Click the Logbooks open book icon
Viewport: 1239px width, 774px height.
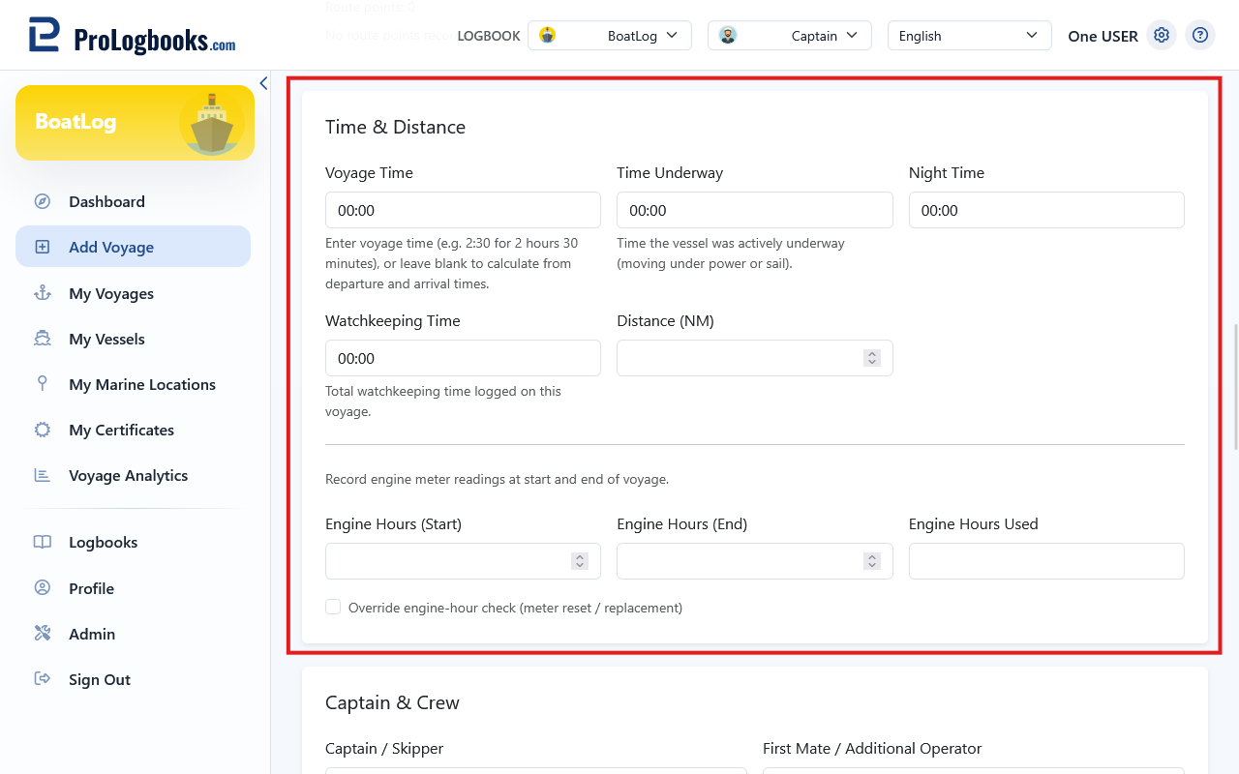pyautogui.click(x=43, y=542)
